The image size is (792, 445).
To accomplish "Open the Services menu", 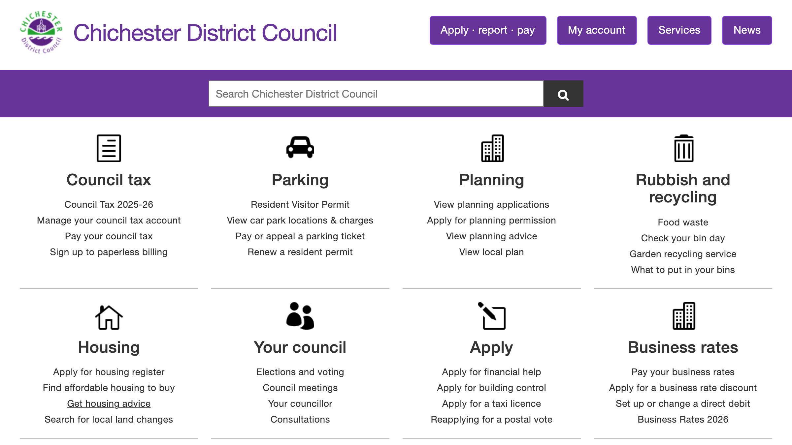I will [679, 30].
